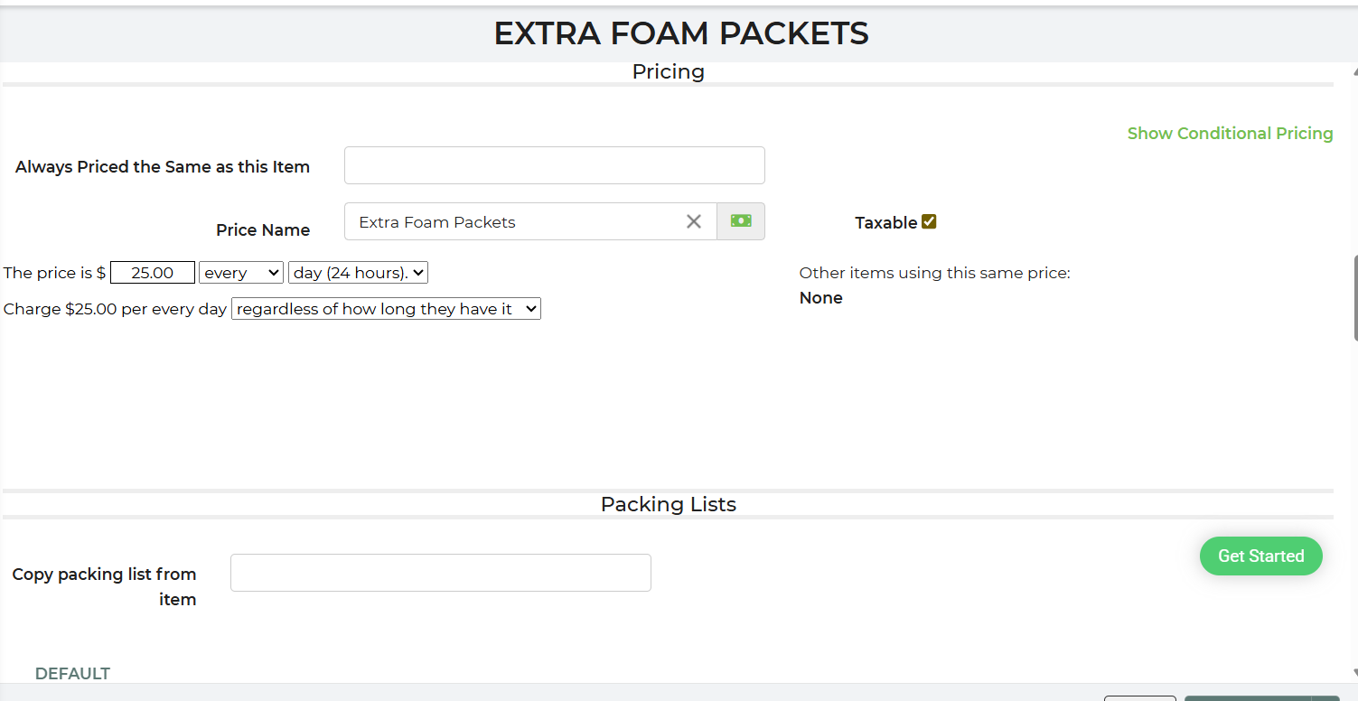Click the "Always Priced the Same" input field
This screenshot has height=701, width=1358.
554,166
